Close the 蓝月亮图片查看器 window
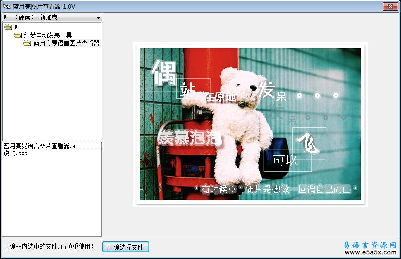The image size is (401, 259). tap(390, 6)
